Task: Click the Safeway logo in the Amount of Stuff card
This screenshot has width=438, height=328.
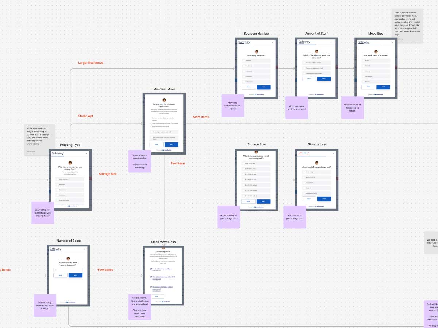Action: point(304,42)
